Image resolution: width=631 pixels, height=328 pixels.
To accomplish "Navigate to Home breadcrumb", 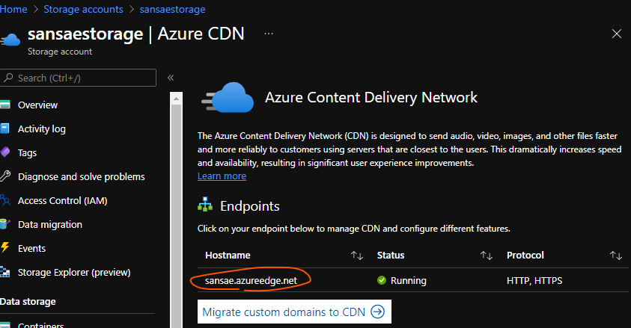I will 14,10.
